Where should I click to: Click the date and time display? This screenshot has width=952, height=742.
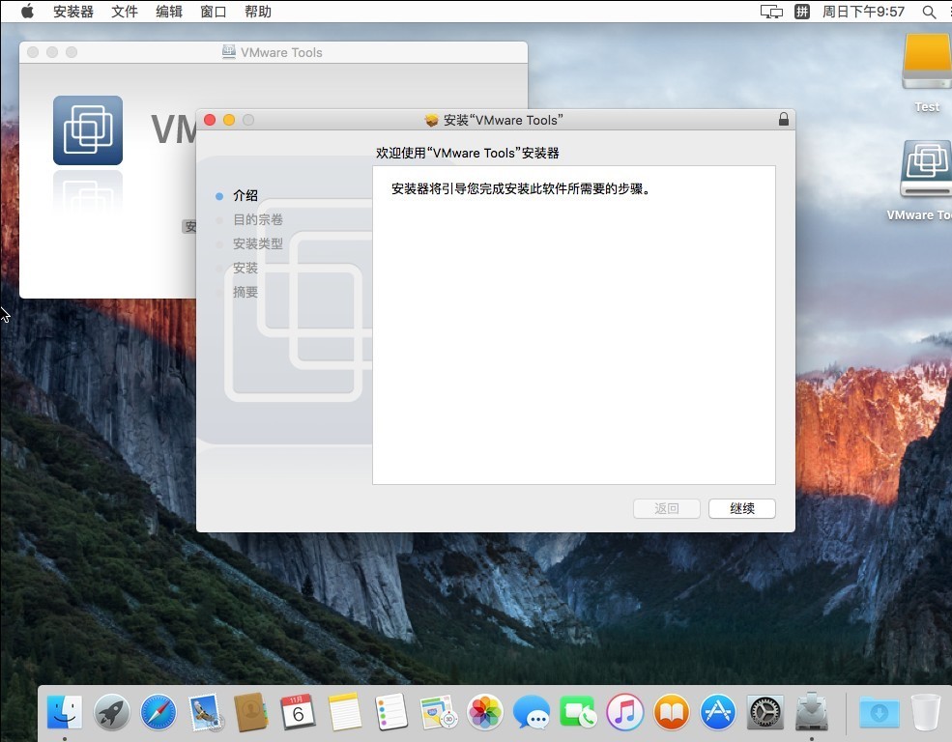coord(863,12)
